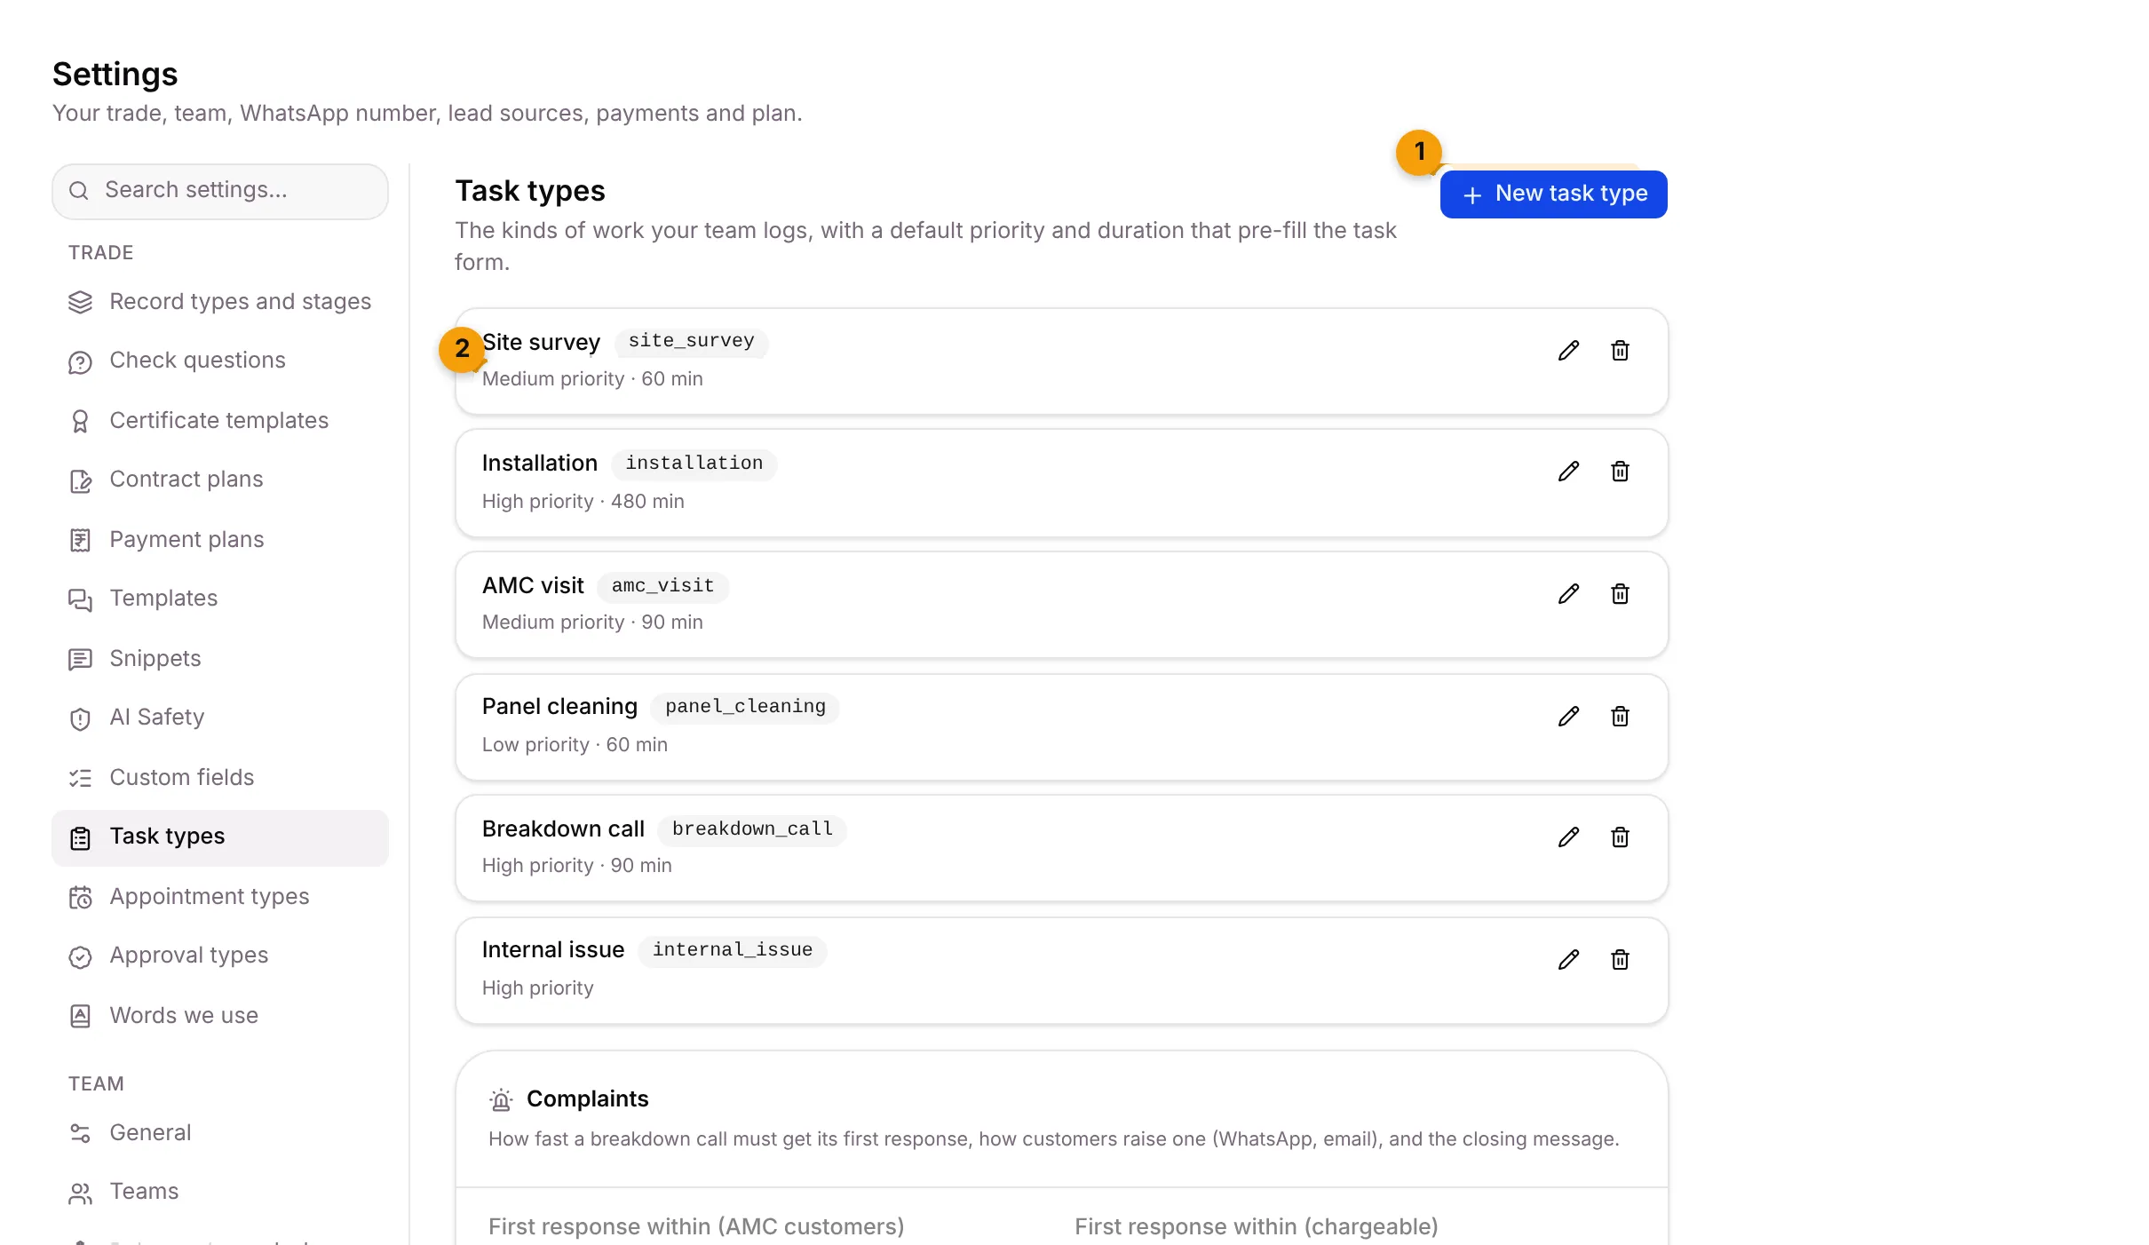Edit the Site survey task type
This screenshot has height=1245, width=2149.
1568,351
